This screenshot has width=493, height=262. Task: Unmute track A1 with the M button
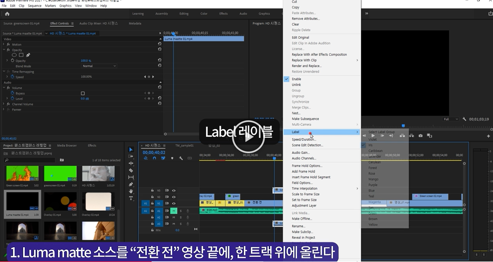[x=174, y=211]
